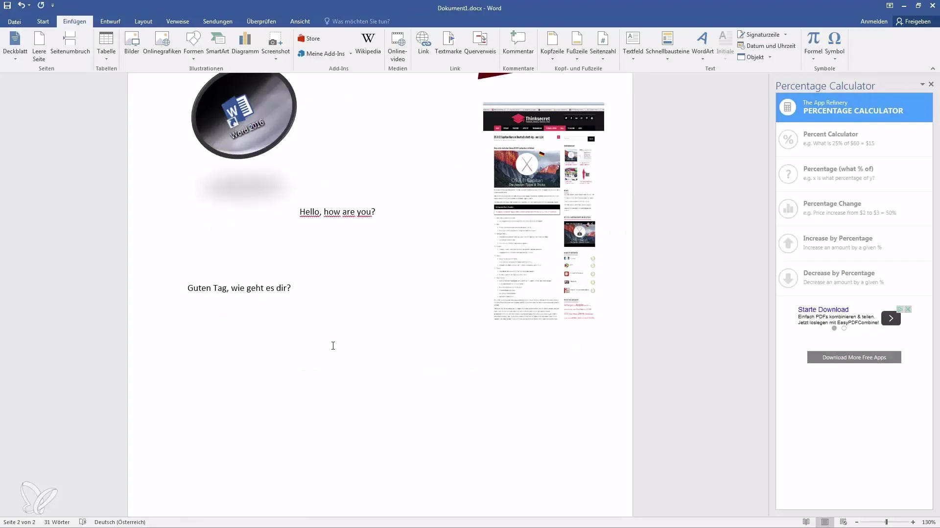
Task: Insert a Leere Seite blank page
Action: (39, 46)
